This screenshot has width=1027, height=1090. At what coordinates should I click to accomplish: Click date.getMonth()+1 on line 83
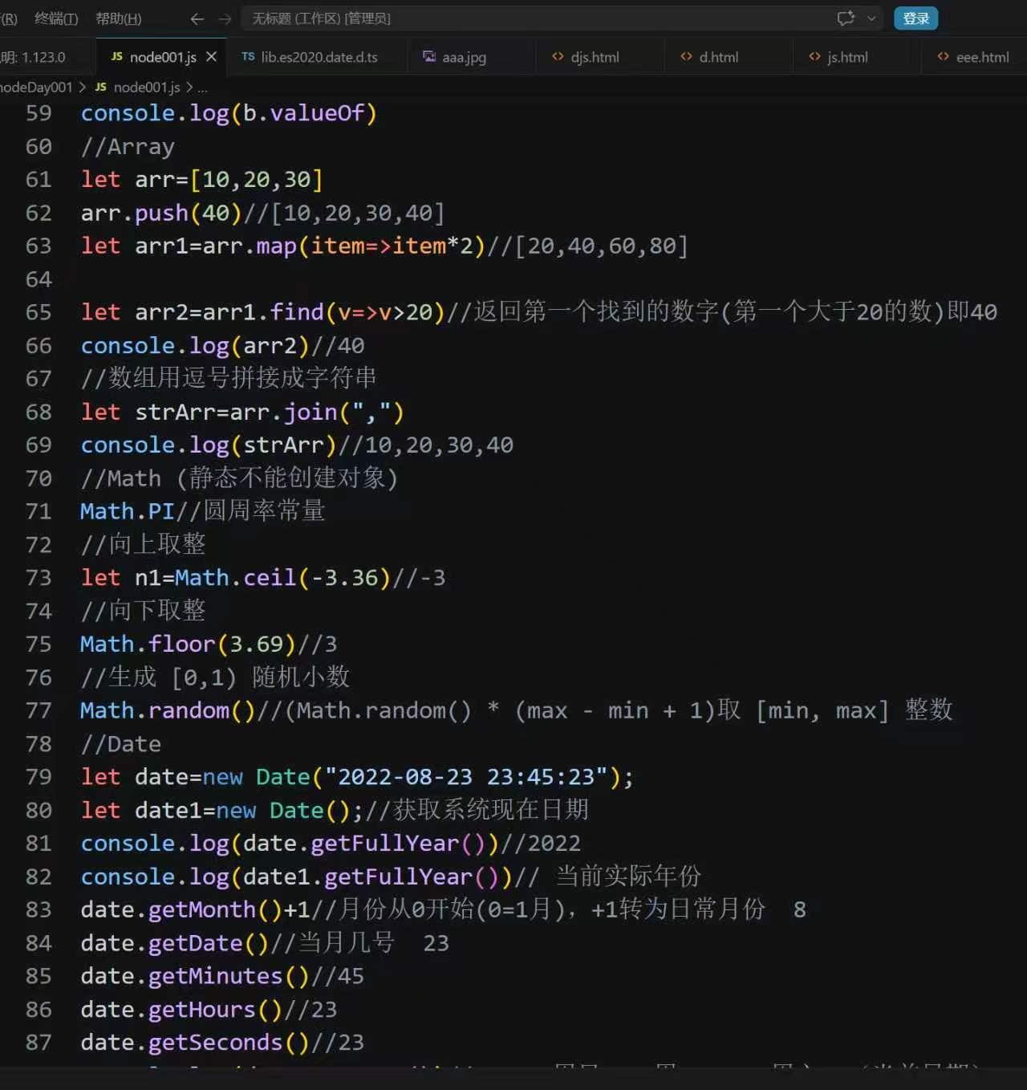195,910
